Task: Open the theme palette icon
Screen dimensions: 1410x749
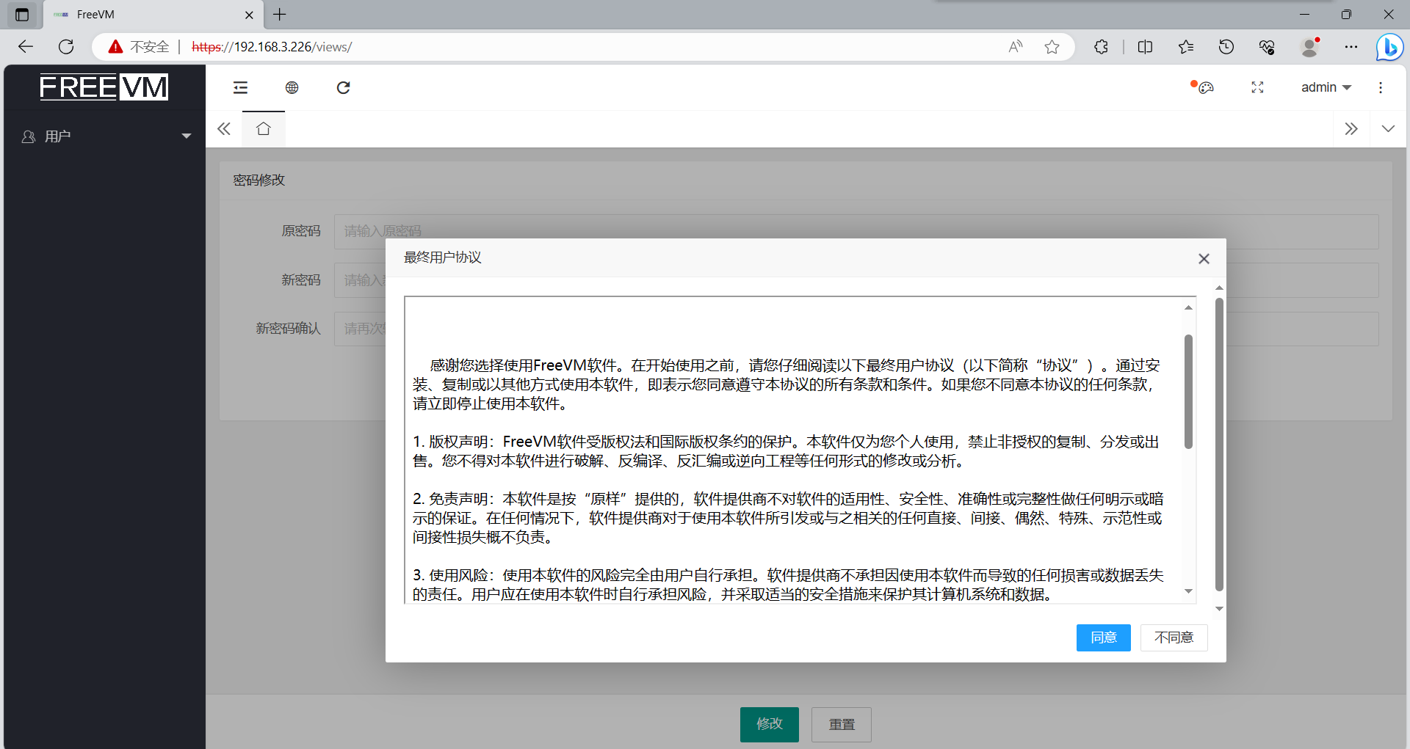Action: point(1205,88)
